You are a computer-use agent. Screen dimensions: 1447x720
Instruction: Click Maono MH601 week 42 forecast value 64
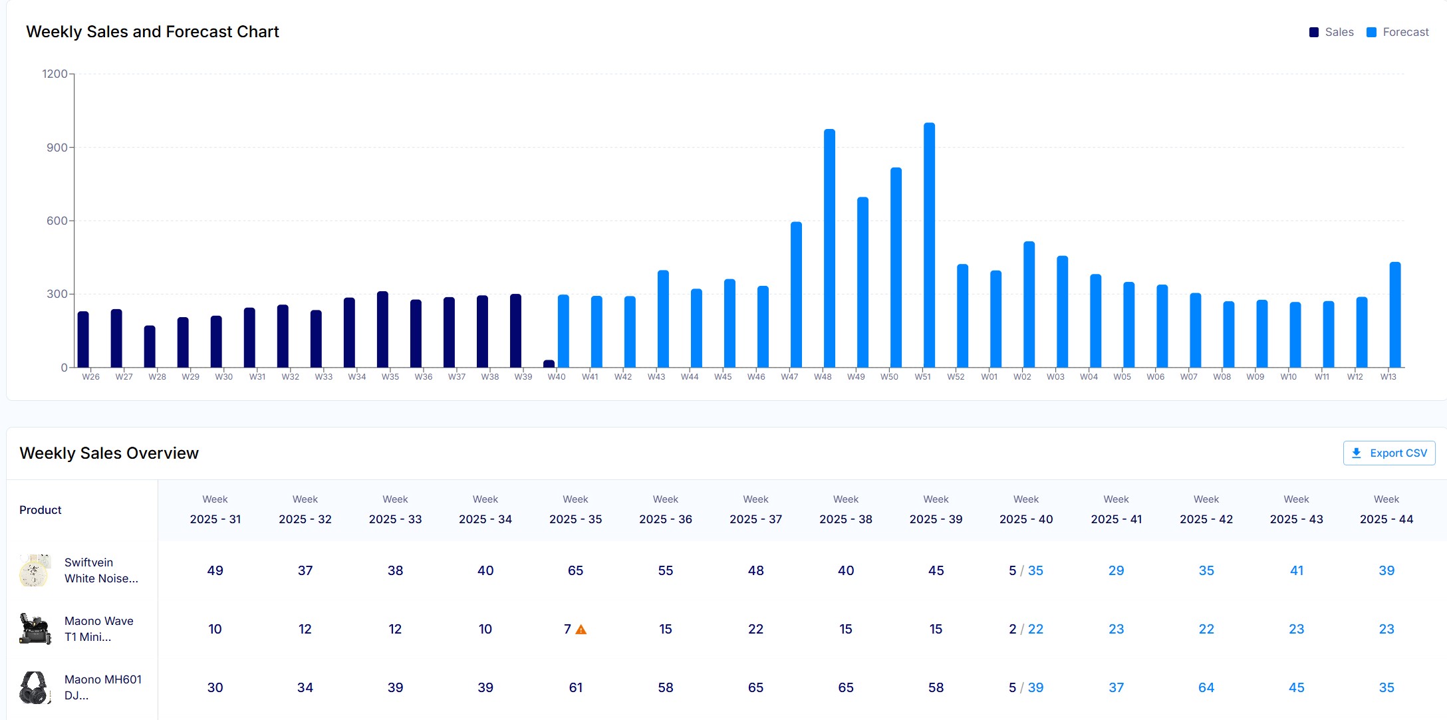coord(1206,687)
